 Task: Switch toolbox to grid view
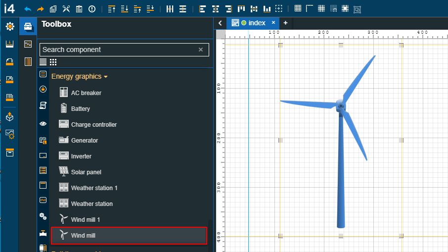click(53, 62)
